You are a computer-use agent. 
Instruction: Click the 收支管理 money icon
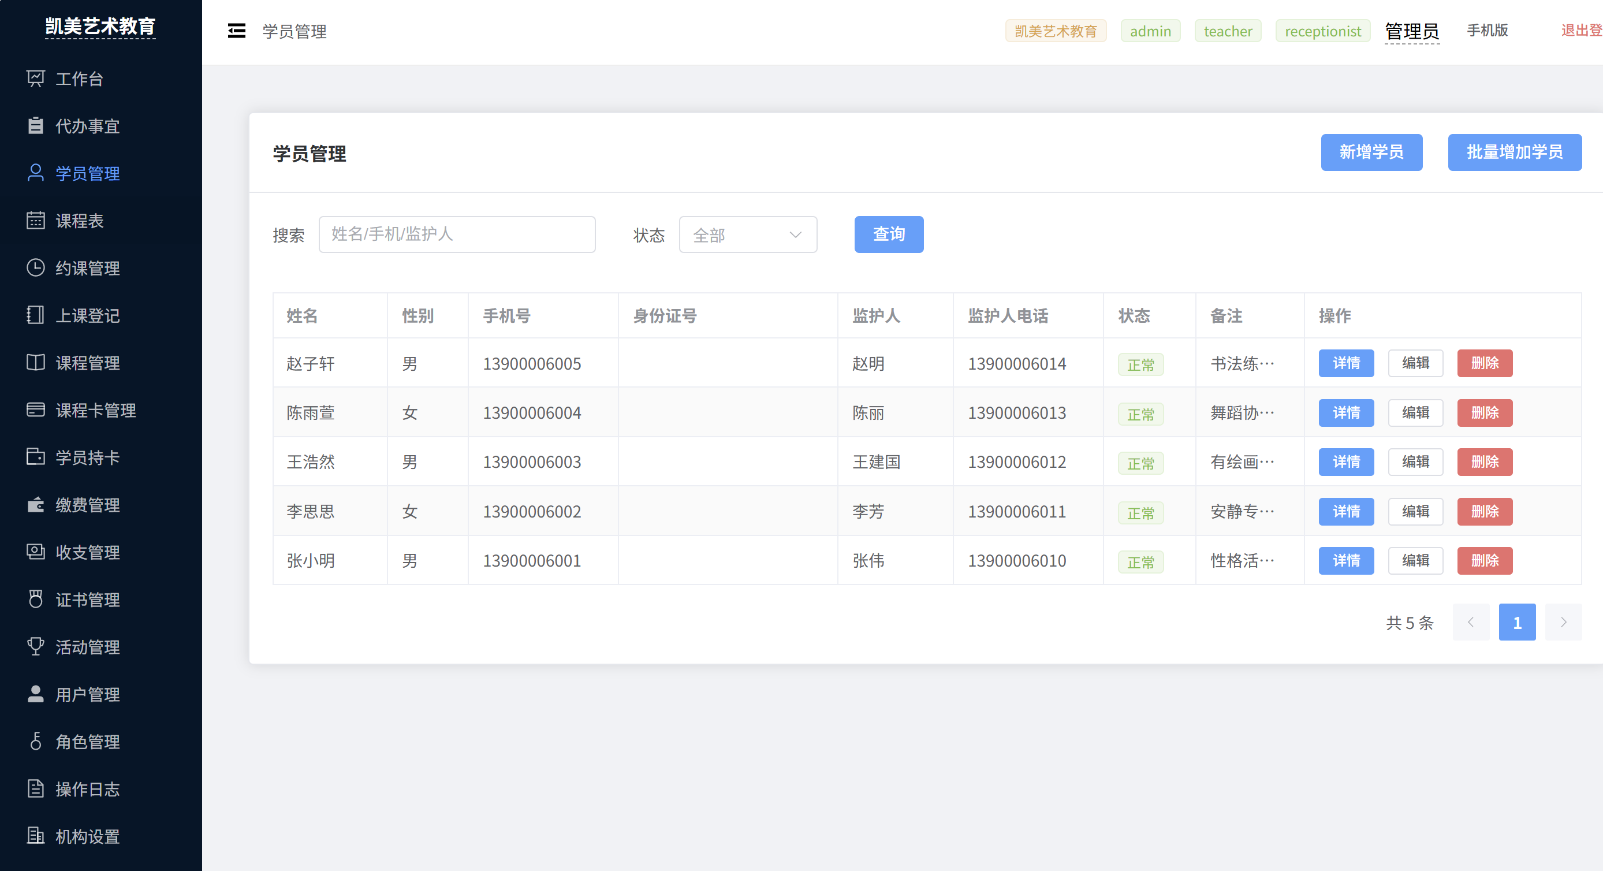35,552
